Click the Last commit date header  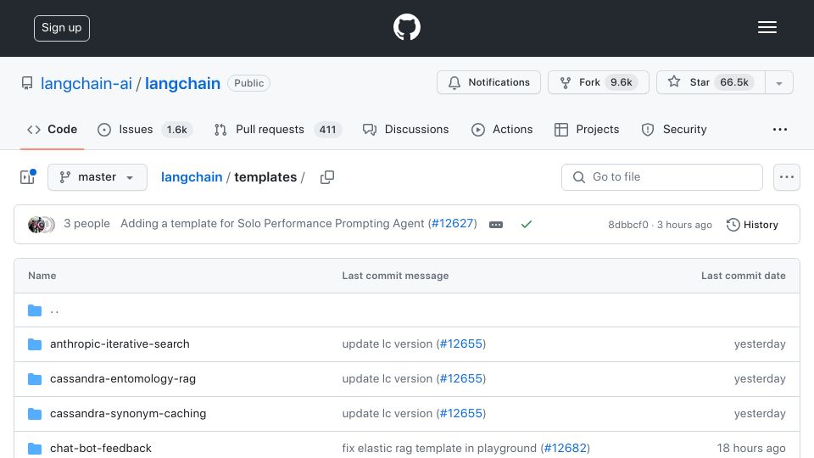tap(743, 276)
